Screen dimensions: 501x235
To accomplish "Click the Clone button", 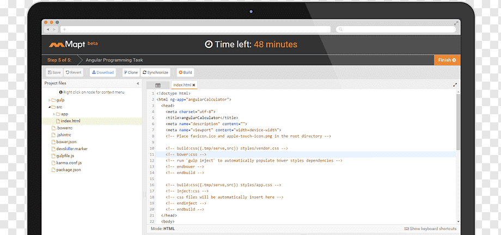I will point(131,72).
